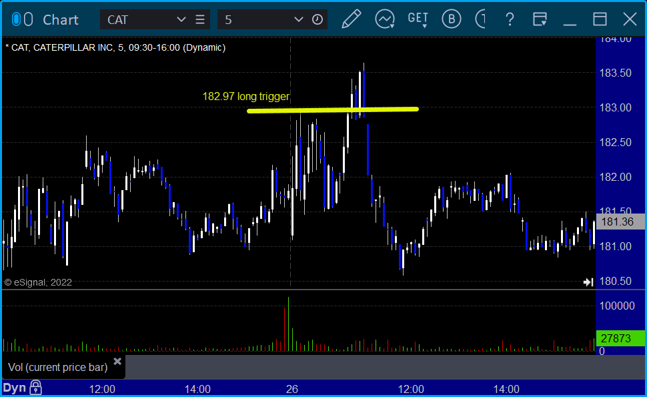Click the 182.97 long trigger label
This screenshot has width=647, height=397.
(x=246, y=97)
